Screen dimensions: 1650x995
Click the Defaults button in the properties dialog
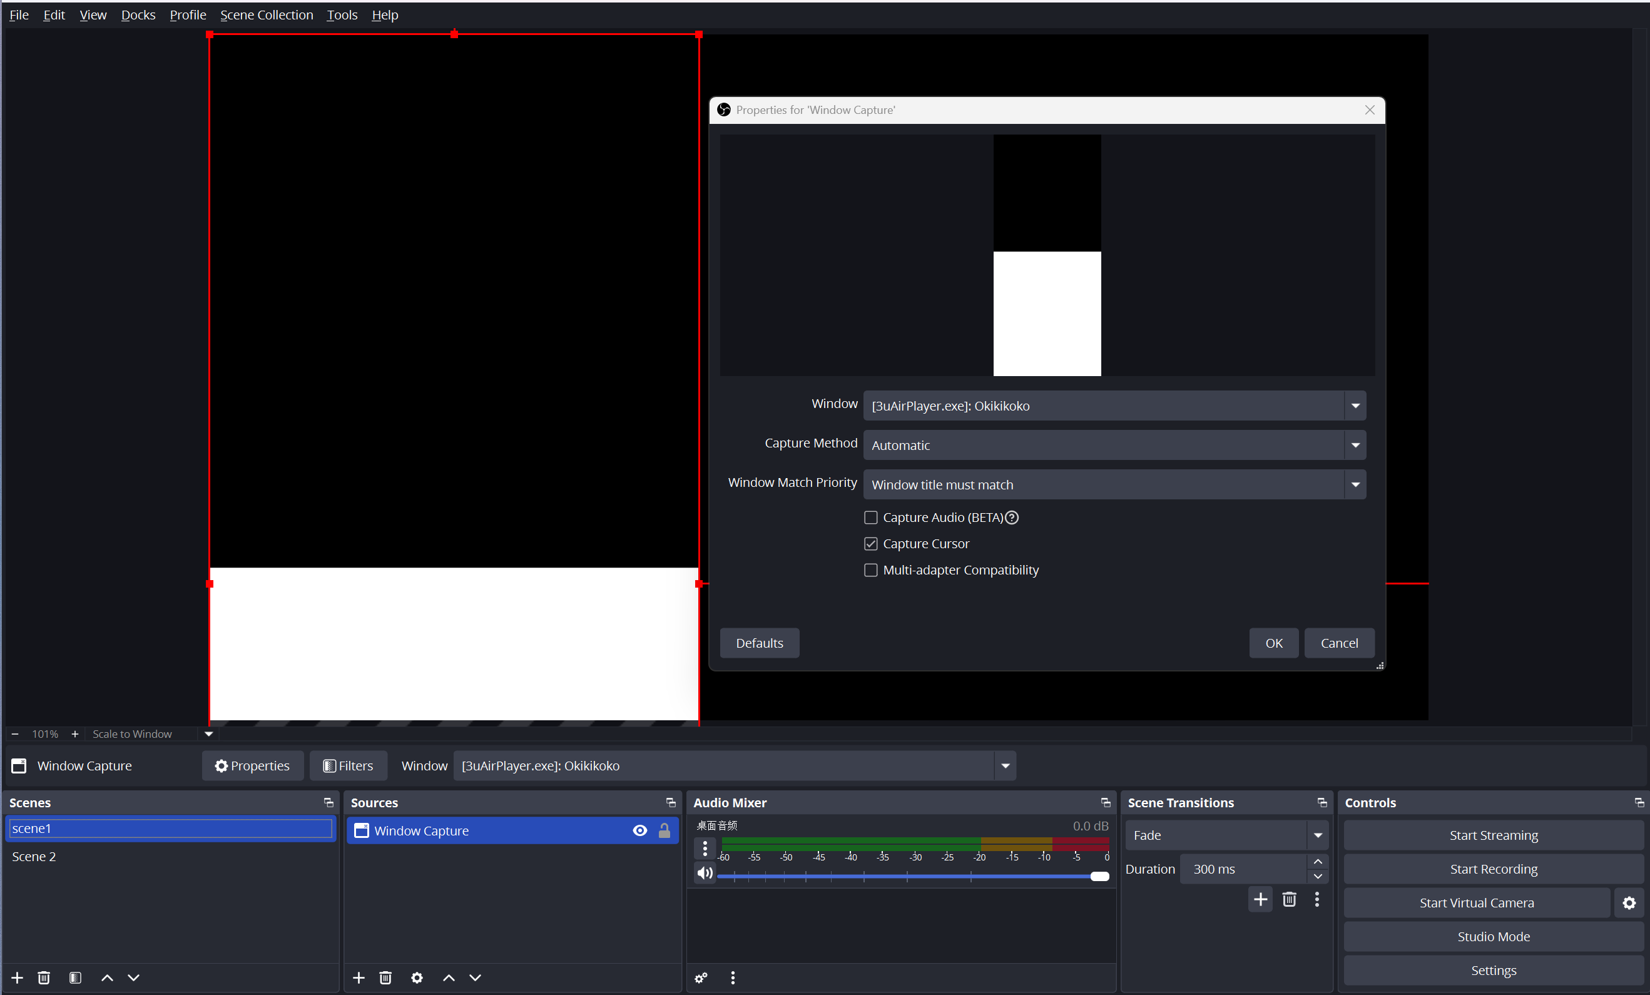pyautogui.click(x=759, y=643)
